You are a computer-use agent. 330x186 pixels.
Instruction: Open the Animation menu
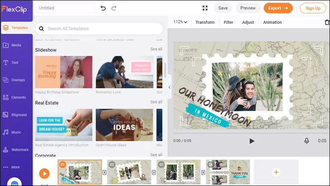[x=272, y=22]
